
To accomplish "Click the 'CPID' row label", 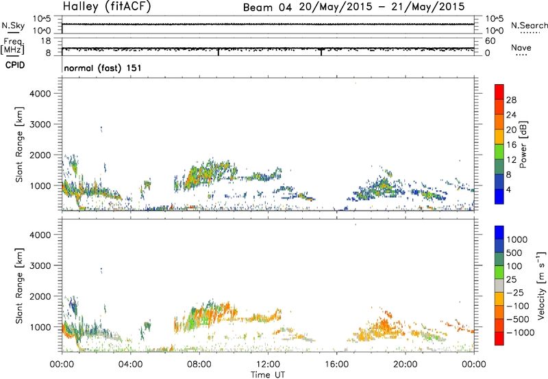I will (x=15, y=65).
